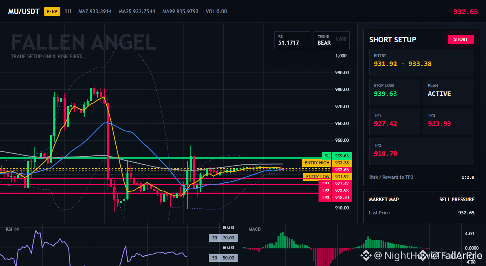Click the Risk / Reward to TP3 label
The height and width of the screenshot is (266, 486).
pos(391,177)
